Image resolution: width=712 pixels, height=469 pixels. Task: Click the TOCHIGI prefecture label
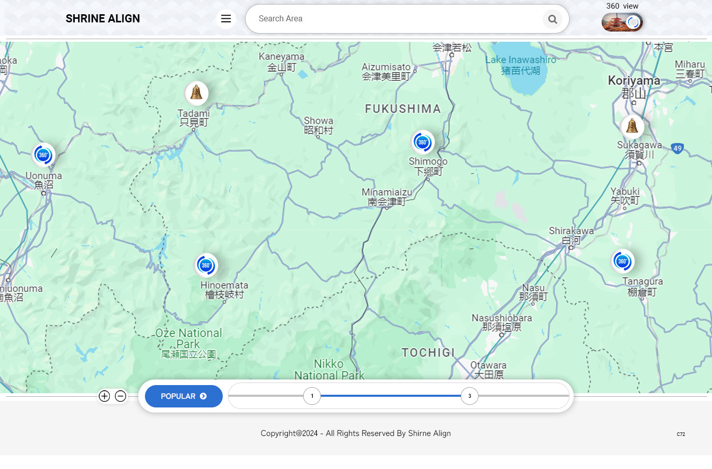[428, 353]
